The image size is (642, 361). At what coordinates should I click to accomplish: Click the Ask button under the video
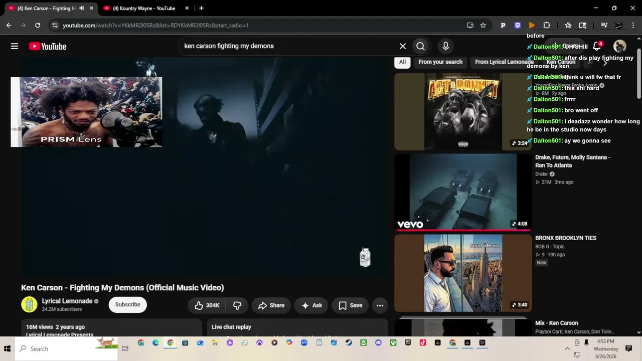[x=311, y=305]
